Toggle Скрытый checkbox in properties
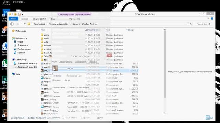The image size is (220, 123). click(81, 118)
